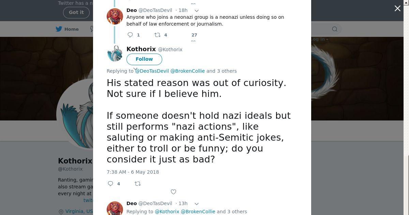Image resolution: width=409 pixels, height=215 pixels.
Task: Retweet Deo's neonazi group tweet
Action: pos(157,35)
